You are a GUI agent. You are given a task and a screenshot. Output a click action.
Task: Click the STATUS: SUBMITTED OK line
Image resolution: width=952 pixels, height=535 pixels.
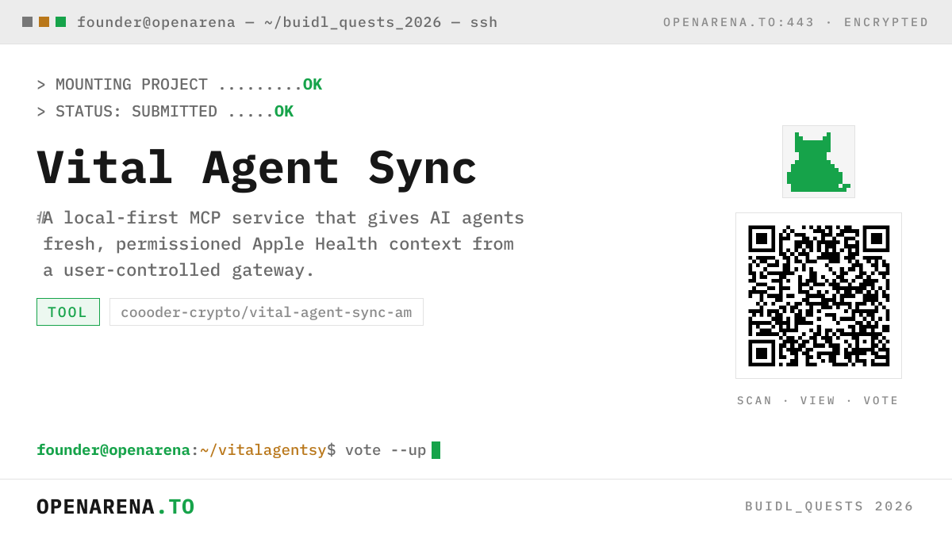click(165, 112)
